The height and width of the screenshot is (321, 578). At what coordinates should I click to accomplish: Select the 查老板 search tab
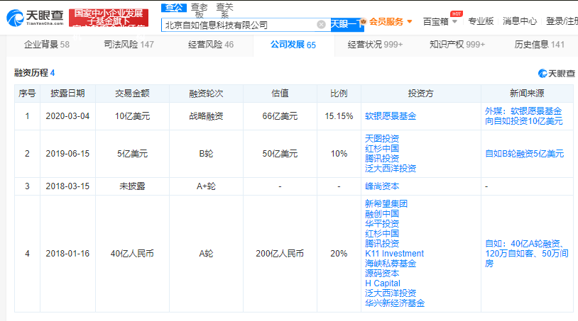199,11
